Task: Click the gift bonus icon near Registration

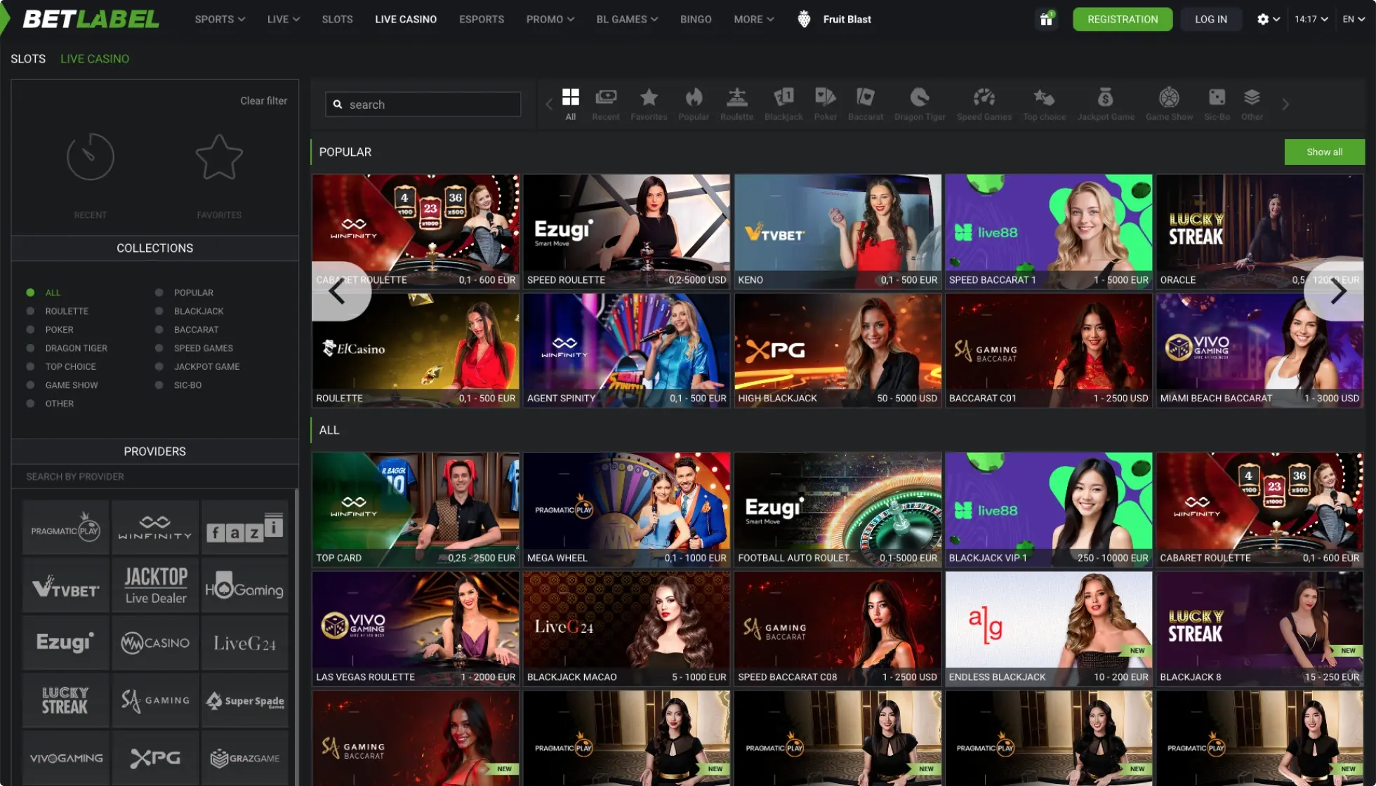Action: (x=1045, y=19)
